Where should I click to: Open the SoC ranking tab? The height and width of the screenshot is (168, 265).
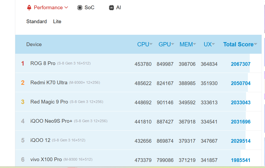[89, 8]
